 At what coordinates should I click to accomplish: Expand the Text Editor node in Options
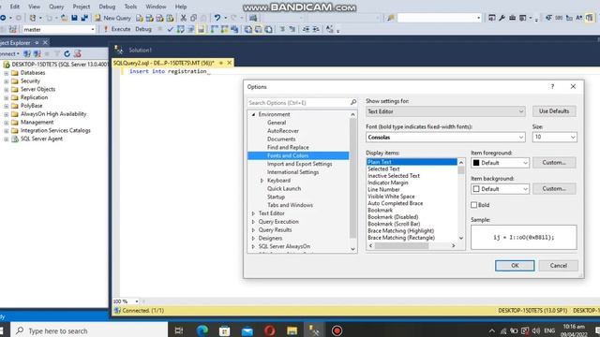pyautogui.click(x=253, y=213)
